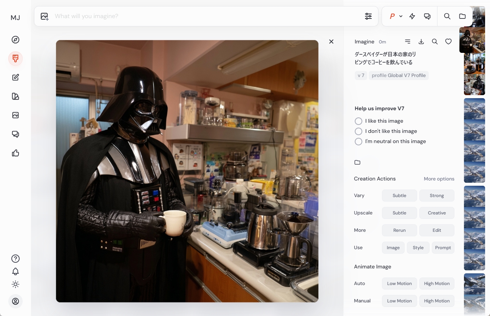This screenshot has height=316, width=490.
Task: Expand the v 7 version tag
Action: click(x=361, y=75)
